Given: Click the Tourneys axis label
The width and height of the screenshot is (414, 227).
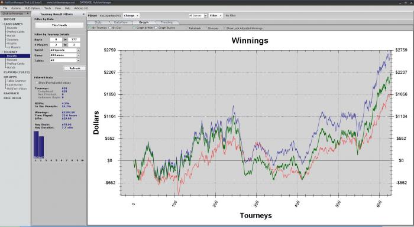Looking at the screenshot, I should tap(255, 215).
